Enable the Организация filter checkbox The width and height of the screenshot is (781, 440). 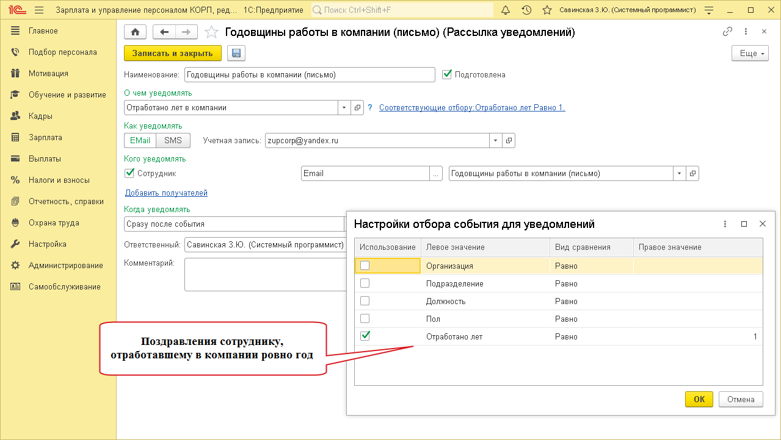(365, 265)
